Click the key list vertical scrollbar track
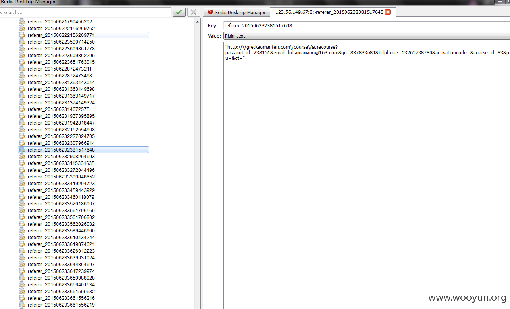Viewport: 510px width, 309px height. (198, 167)
